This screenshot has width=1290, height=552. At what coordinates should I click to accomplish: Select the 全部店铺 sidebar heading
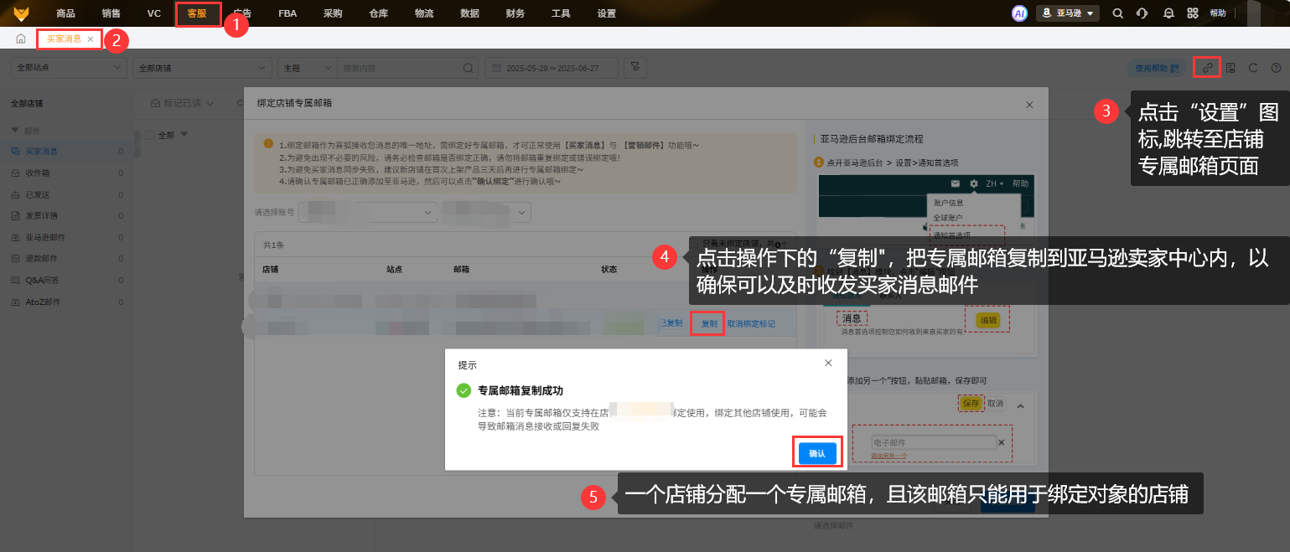click(26, 104)
